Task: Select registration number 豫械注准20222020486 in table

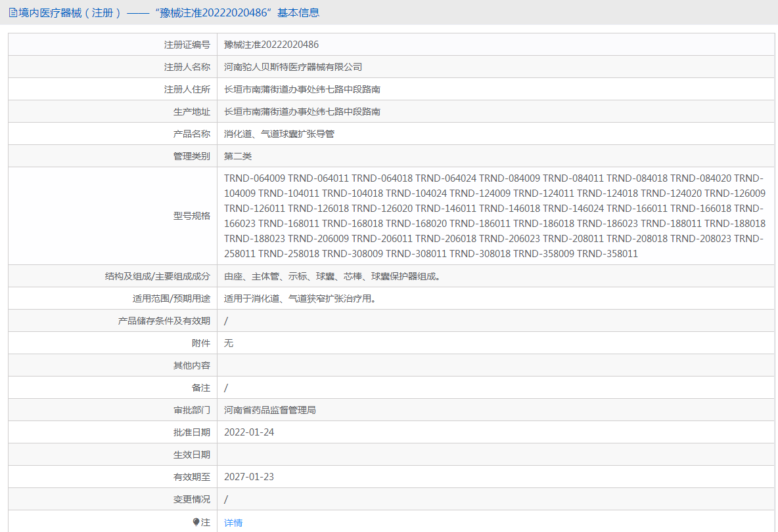Action: [271, 45]
